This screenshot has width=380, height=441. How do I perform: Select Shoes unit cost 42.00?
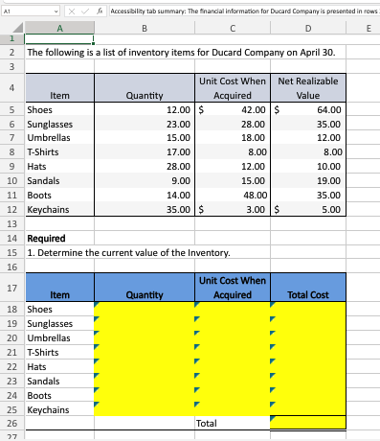click(233, 109)
